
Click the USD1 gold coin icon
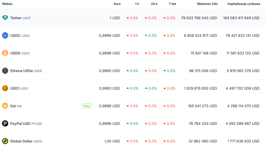5,88
